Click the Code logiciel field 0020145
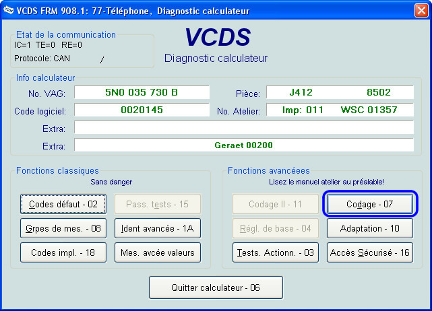The image size is (432, 311). pyautogui.click(x=142, y=110)
